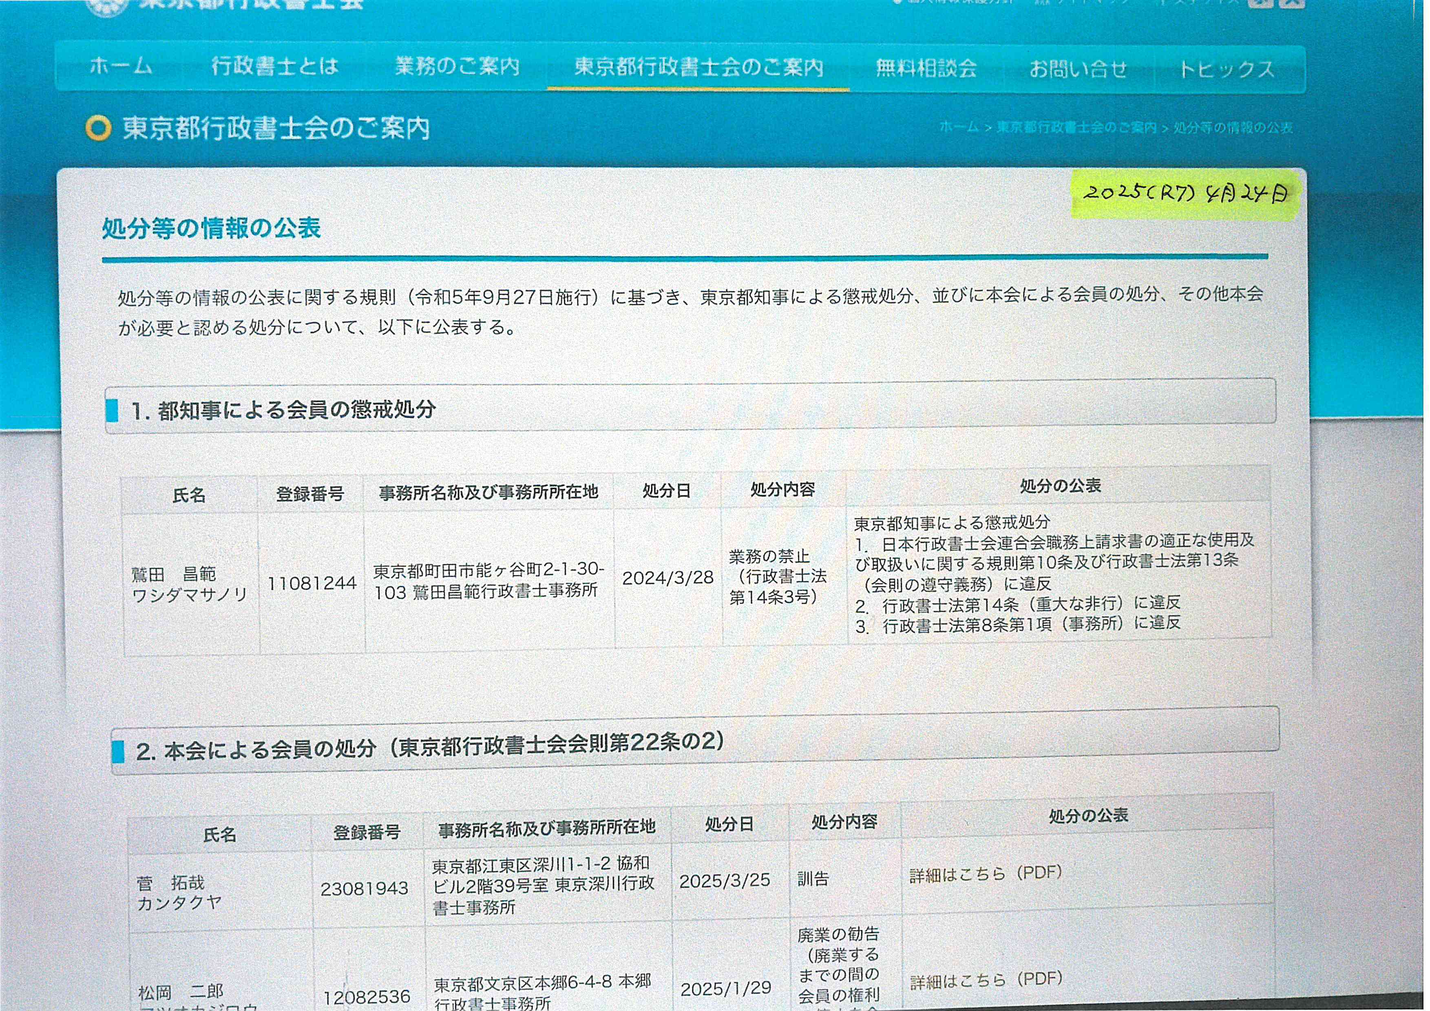
Task: Click the 東京都行政書士会のご案内 breadcrumb link
Action: 1076,128
